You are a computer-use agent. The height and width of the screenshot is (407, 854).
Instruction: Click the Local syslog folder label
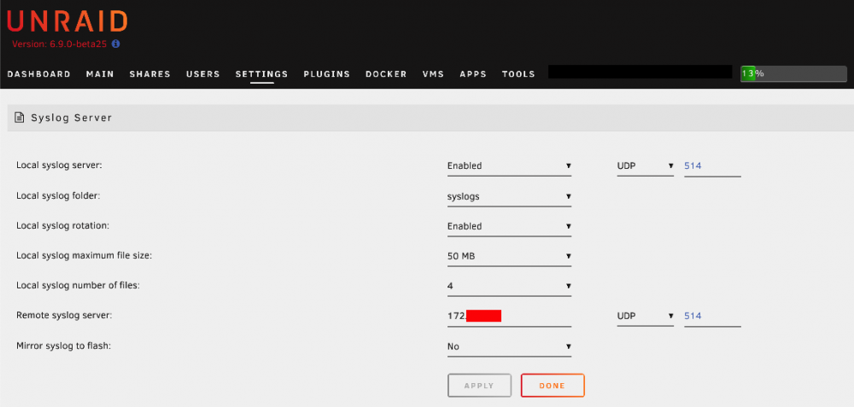(58, 195)
